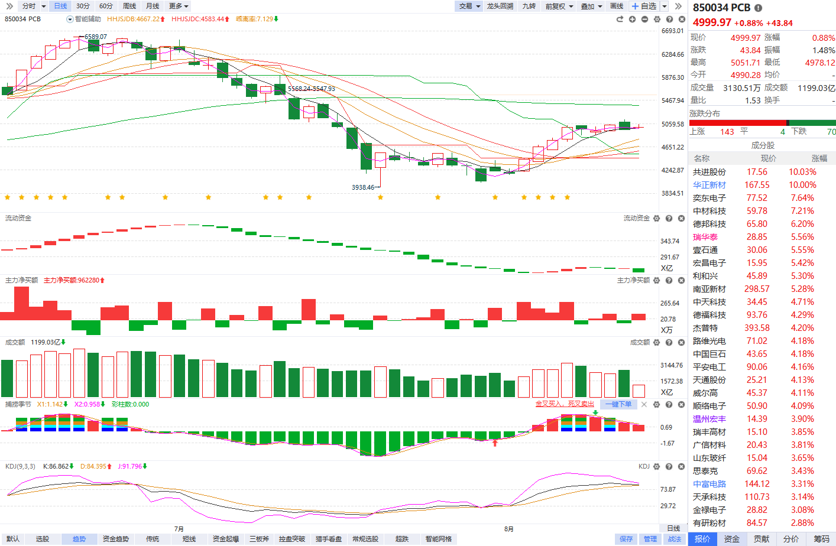
Task: Select the 资金 tab in the side panel
Action: click(x=732, y=539)
